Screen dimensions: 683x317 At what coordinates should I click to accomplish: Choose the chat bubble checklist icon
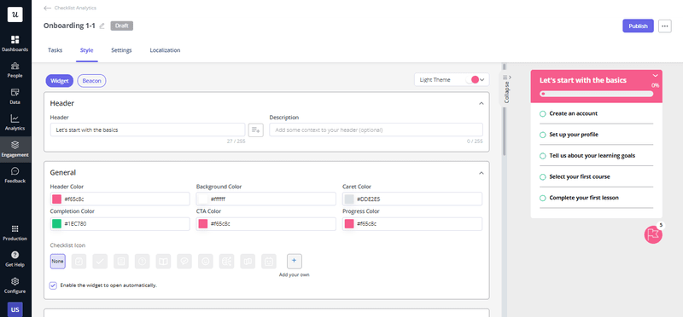(184, 262)
